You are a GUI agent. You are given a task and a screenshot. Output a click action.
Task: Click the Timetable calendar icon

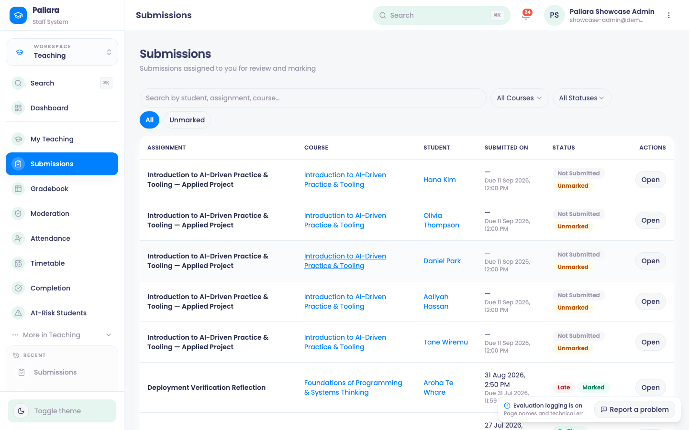[x=18, y=263]
